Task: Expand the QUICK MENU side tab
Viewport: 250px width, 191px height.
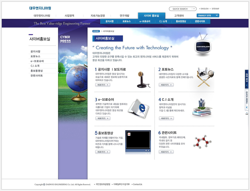Action: [247, 100]
